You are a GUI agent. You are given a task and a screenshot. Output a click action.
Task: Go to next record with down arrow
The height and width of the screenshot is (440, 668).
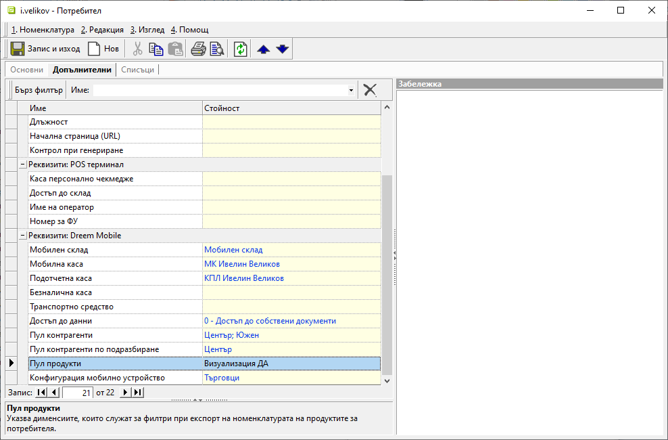point(283,49)
